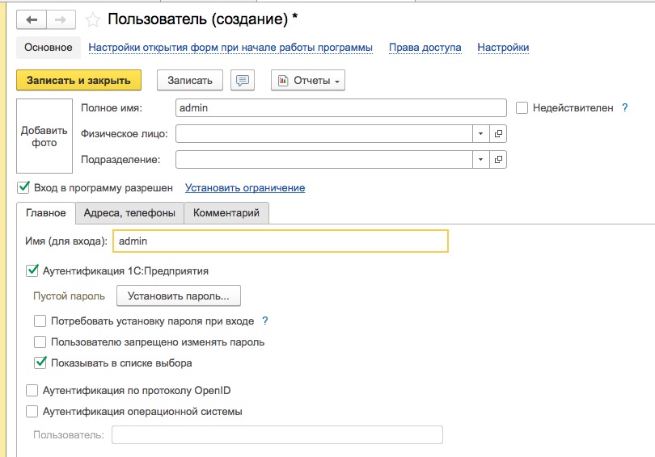Uncheck Показывать в списке выбора
655x457 pixels.
(x=40, y=363)
